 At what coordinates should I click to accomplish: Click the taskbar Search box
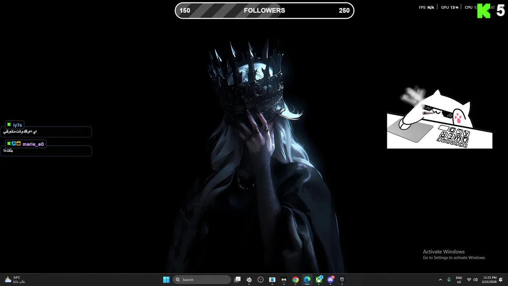pos(202,280)
